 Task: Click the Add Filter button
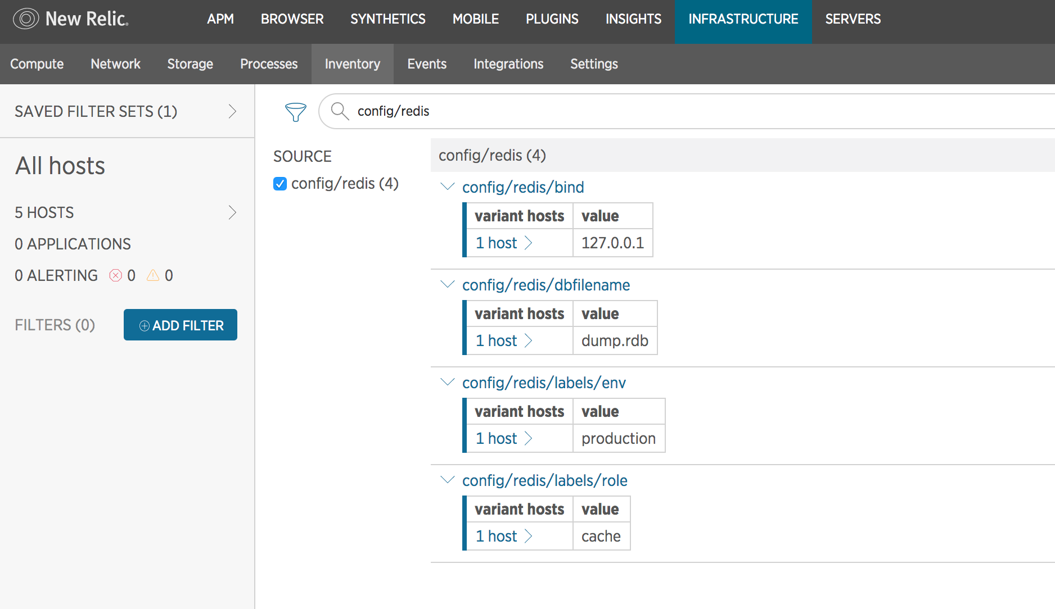[x=181, y=325]
